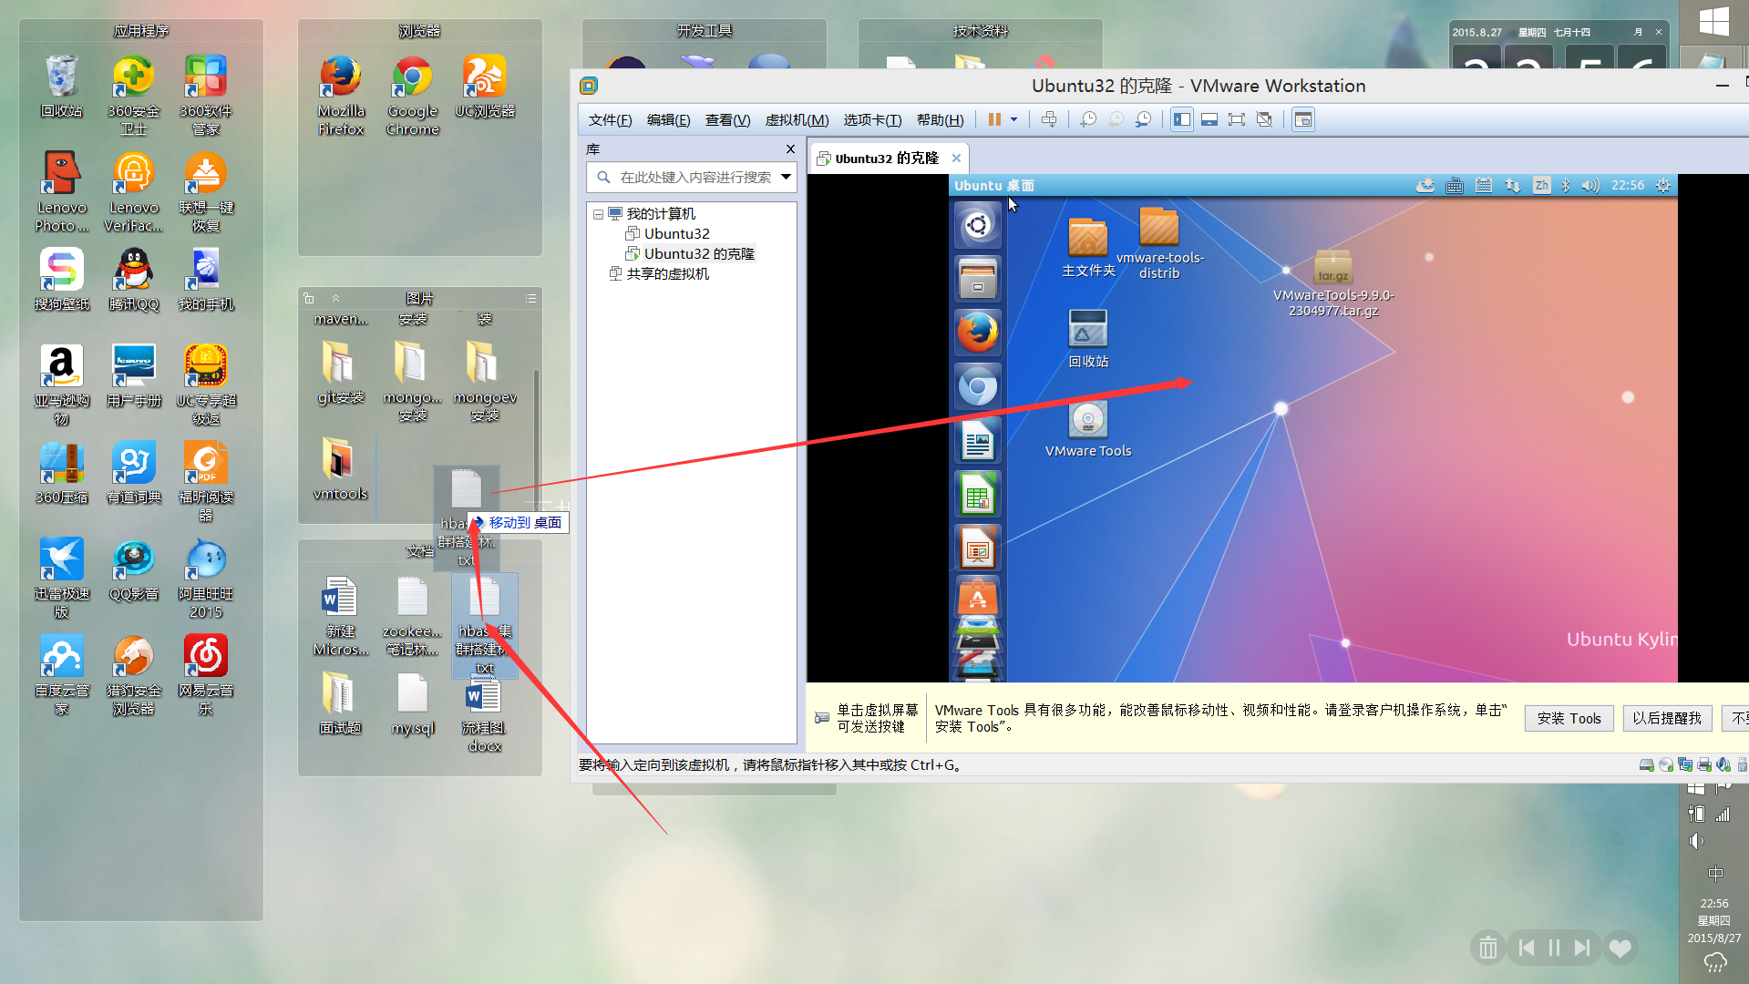The width and height of the screenshot is (1749, 984).
Task: Switch to the Ubuntu32 的克隆 tab
Action: point(886,159)
